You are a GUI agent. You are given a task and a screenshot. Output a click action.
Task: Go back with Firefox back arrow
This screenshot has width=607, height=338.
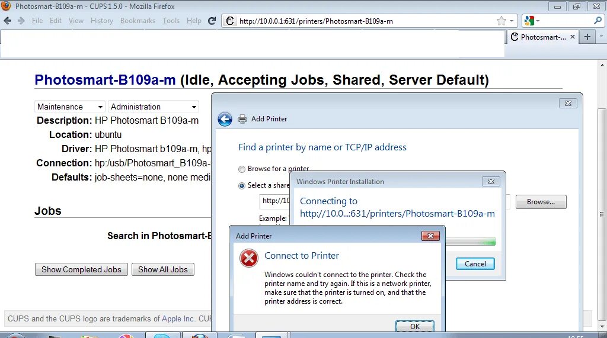[7, 21]
